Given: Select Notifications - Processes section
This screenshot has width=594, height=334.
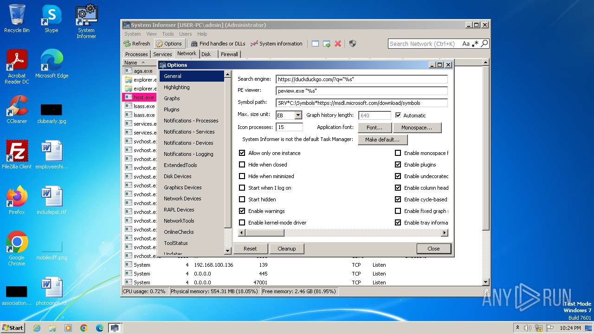Looking at the screenshot, I should coord(192,121).
